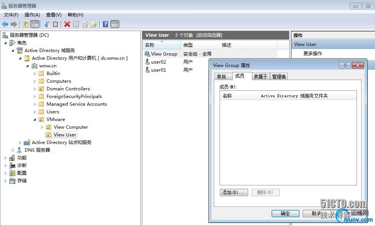
Task: Click the Forward arrow in the toolbar
Action: tap(14, 24)
